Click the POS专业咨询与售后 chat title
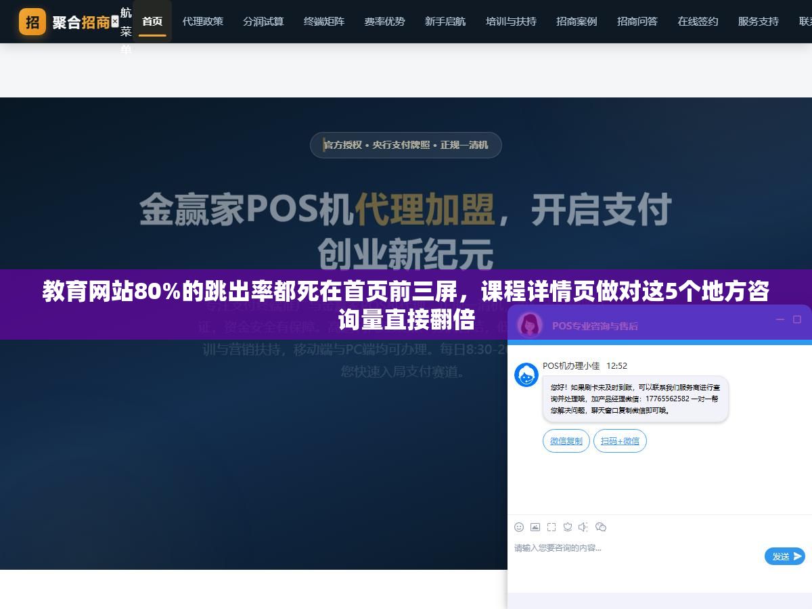 click(x=595, y=325)
